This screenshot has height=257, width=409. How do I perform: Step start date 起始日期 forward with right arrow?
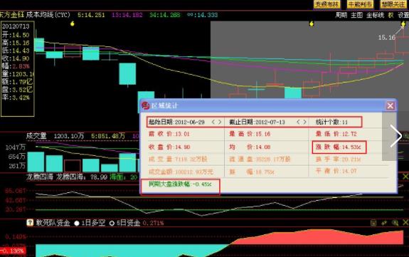220,122
